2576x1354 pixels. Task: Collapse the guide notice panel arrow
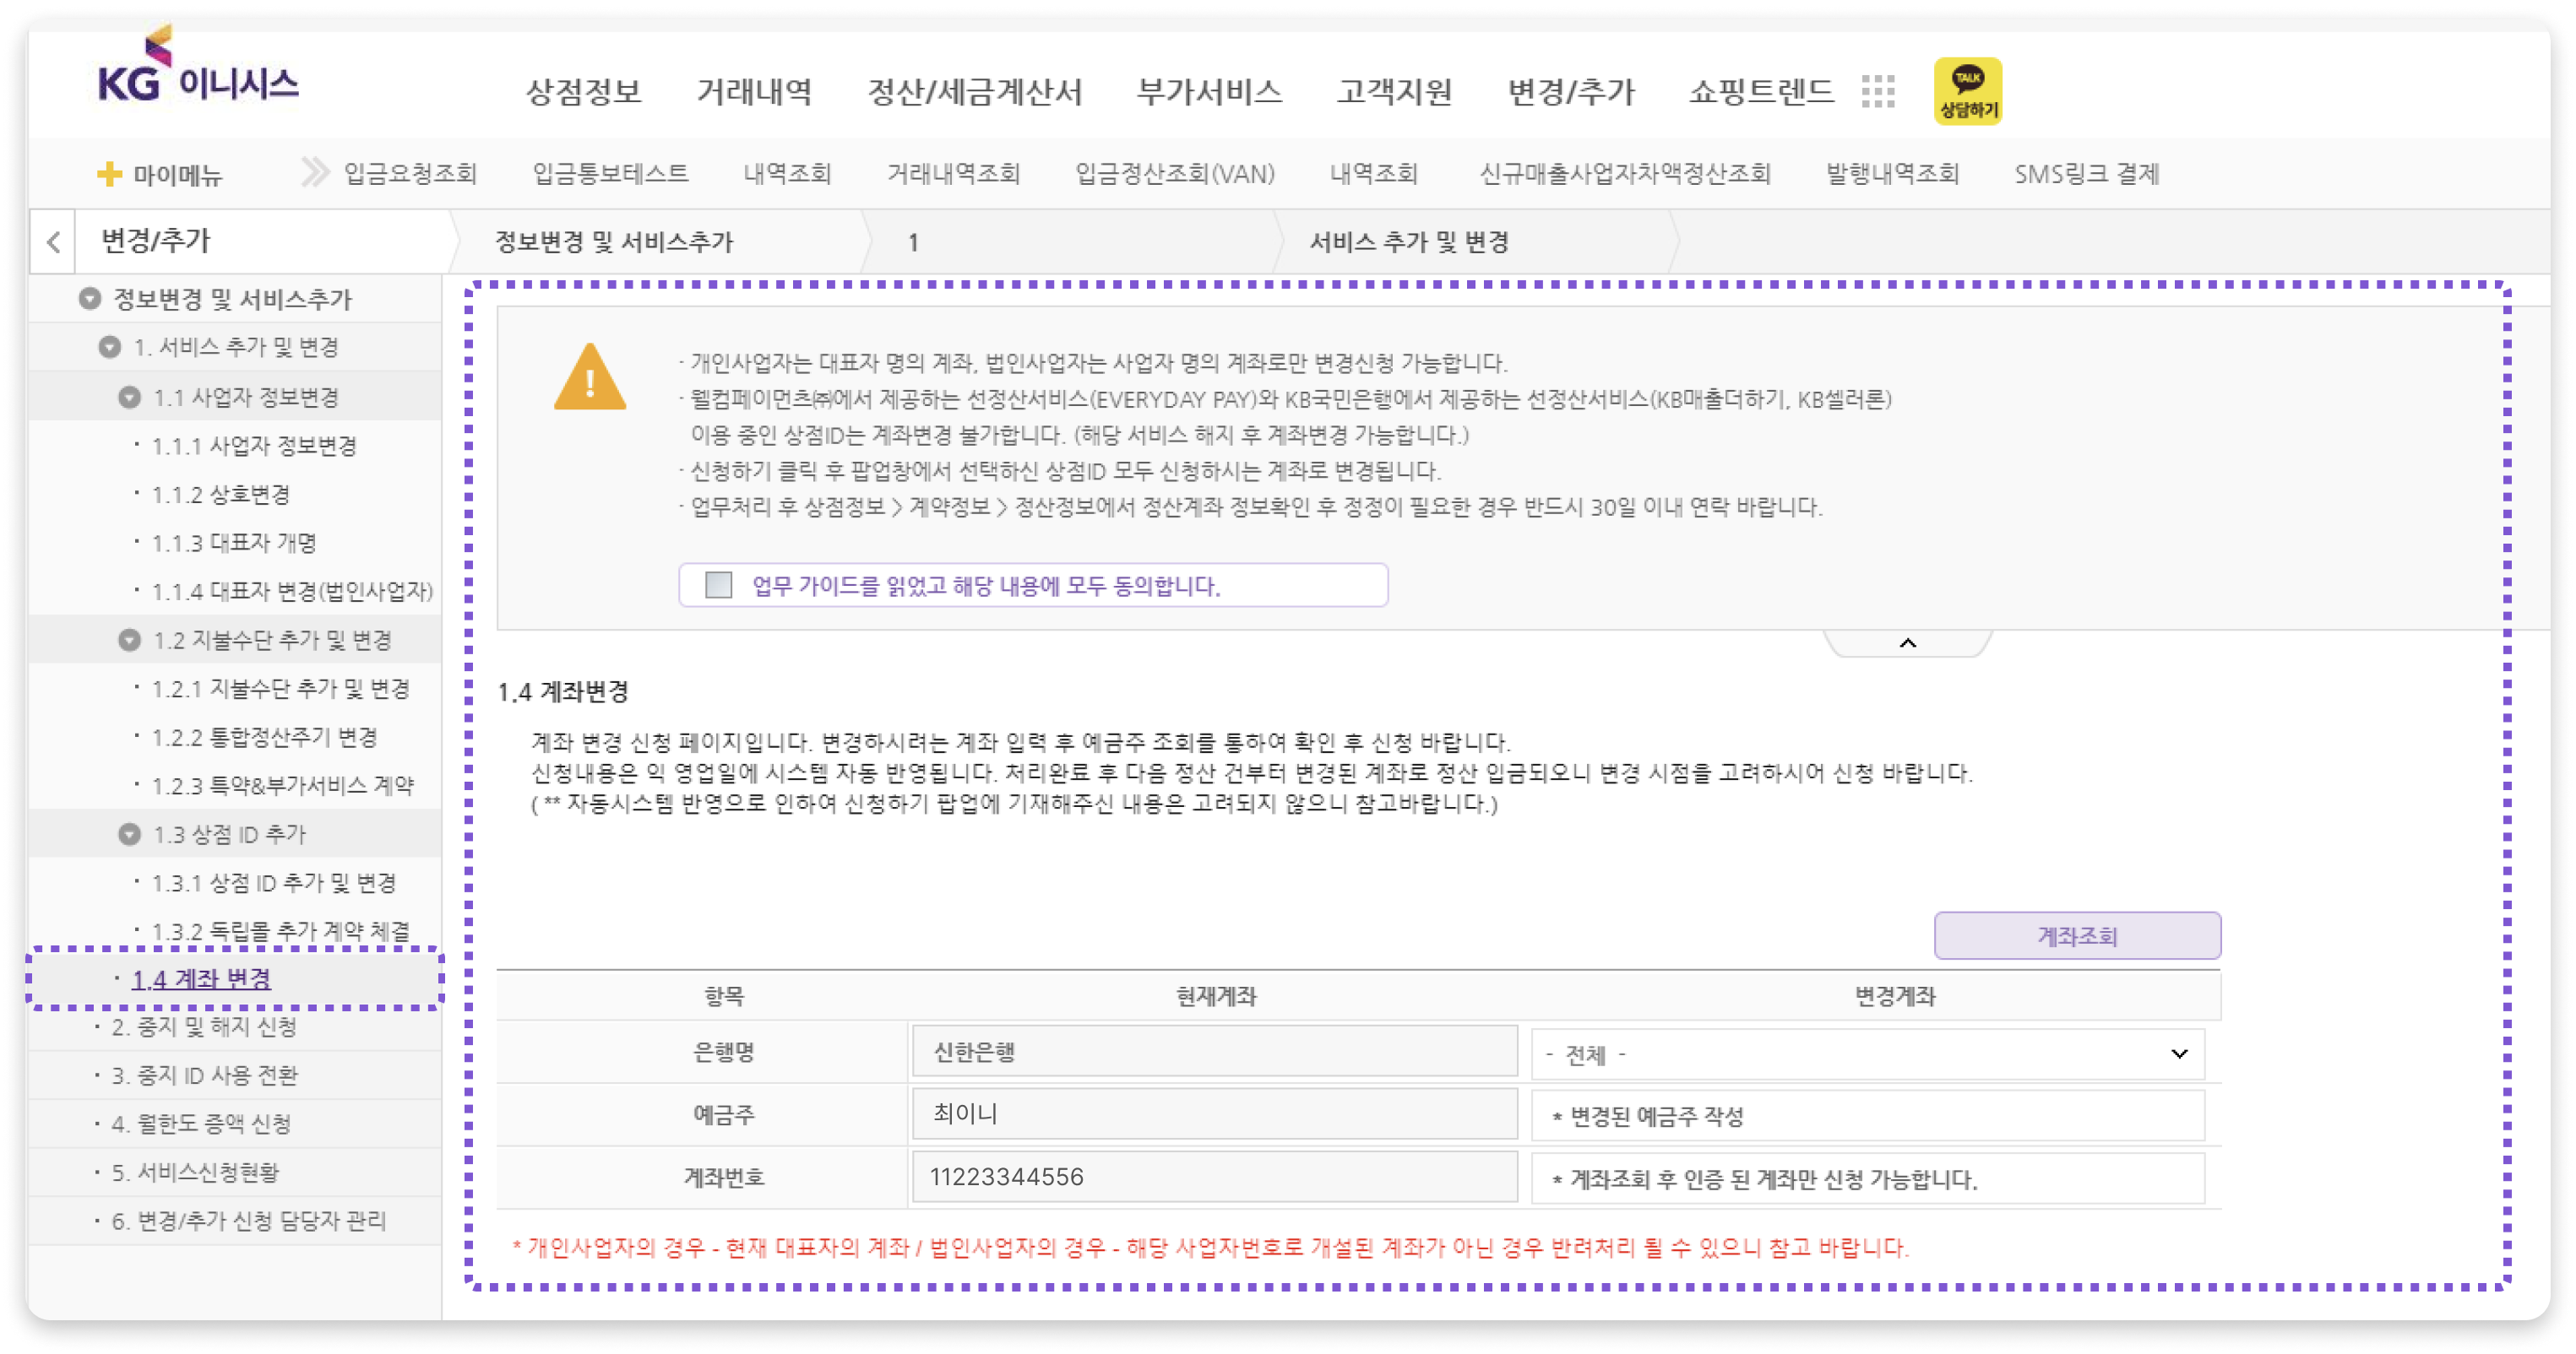pyautogui.click(x=1907, y=642)
